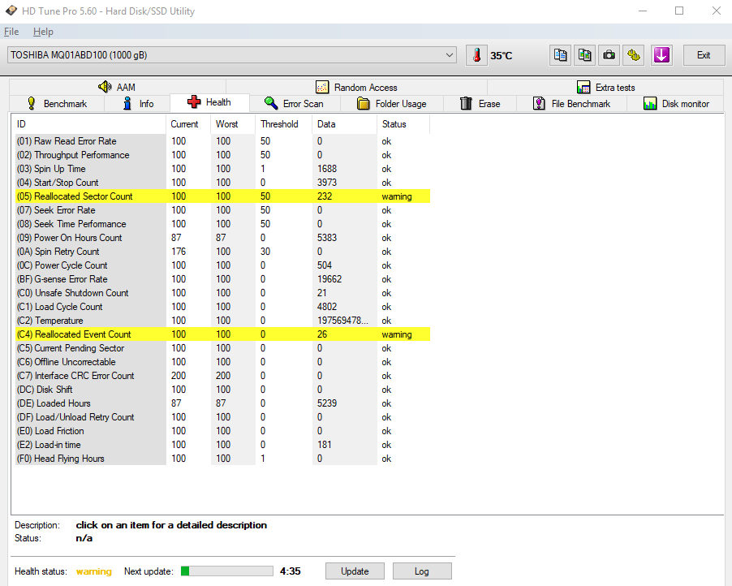
Task: Click the thermometer temperature icon
Action: 476,55
